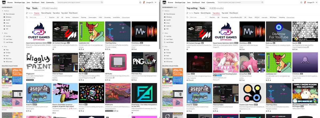Viewport: 320px width, 118px height.
Task: Select 'Top rated' sort tab in left window
Action: pyautogui.click(x=64, y=13)
